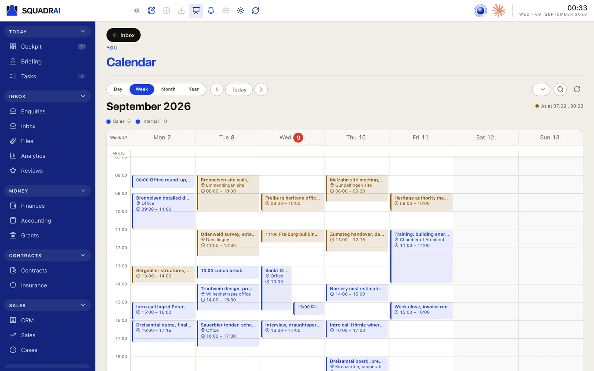594x371 pixels.
Task: Open Inbox sidebar menu item
Action: pyautogui.click(x=48, y=126)
